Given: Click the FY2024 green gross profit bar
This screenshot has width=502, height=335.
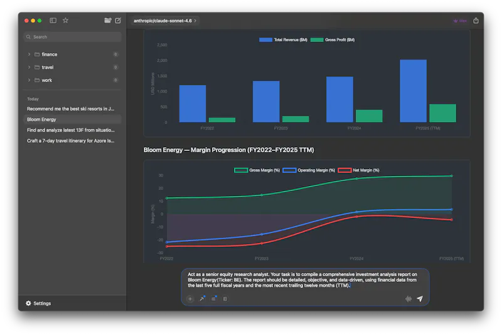Looking at the screenshot, I should point(369,116).
